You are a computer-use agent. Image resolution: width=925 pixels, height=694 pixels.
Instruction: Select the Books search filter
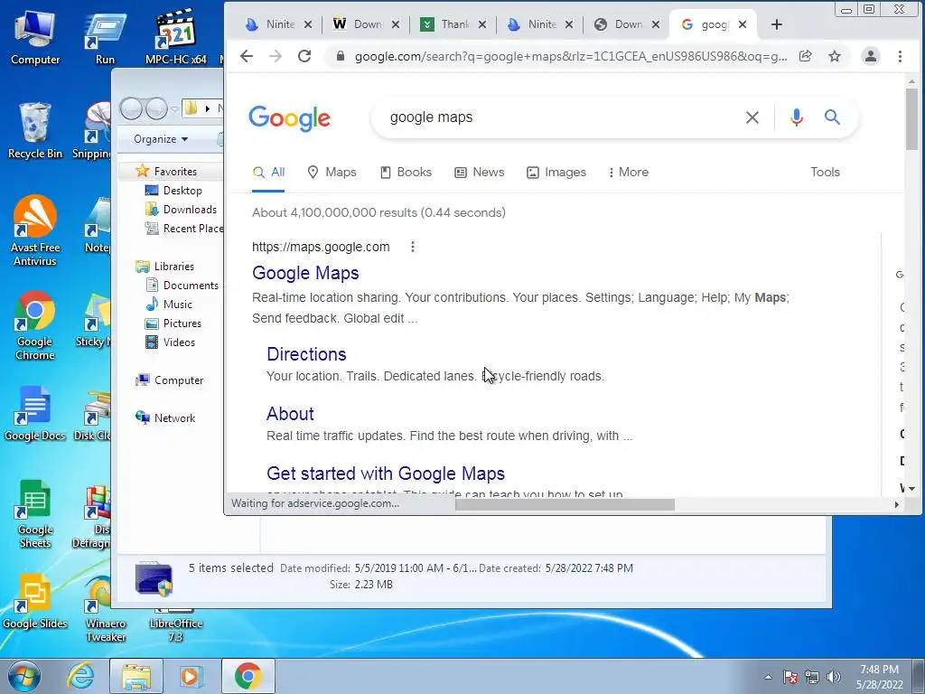[x=406, y=173]
